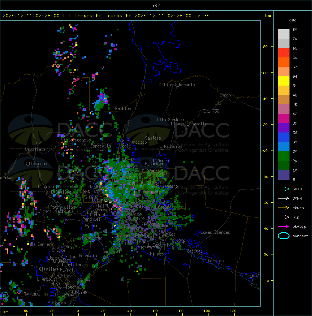Click the 'V_Flores' place label
Image resolution: width=312 pixels, height=316 pixels.
[57, 302]
